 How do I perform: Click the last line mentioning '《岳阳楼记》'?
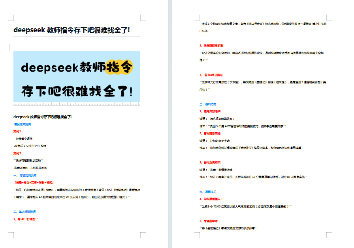point(229,228)
